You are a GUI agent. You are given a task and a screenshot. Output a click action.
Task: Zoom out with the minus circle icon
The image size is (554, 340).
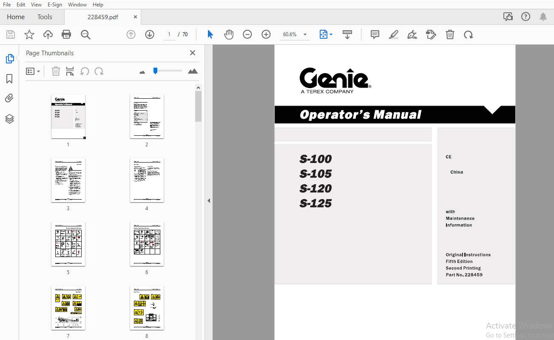247,34
